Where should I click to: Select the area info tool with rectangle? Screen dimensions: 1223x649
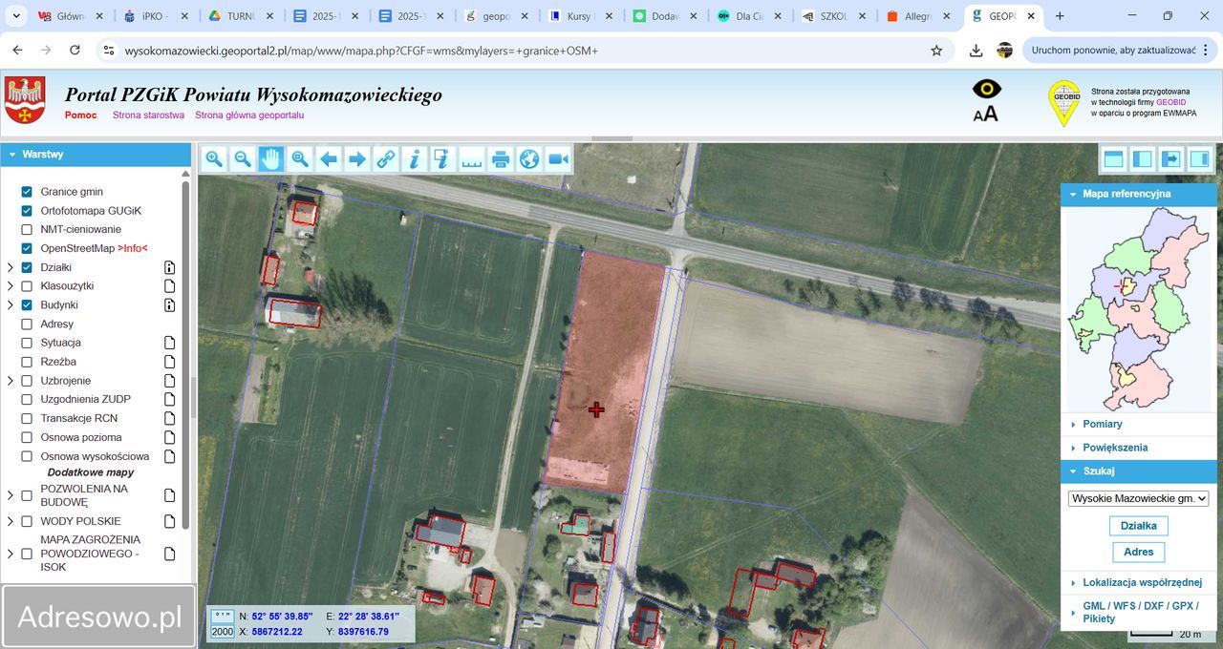(x=441, y=159)
